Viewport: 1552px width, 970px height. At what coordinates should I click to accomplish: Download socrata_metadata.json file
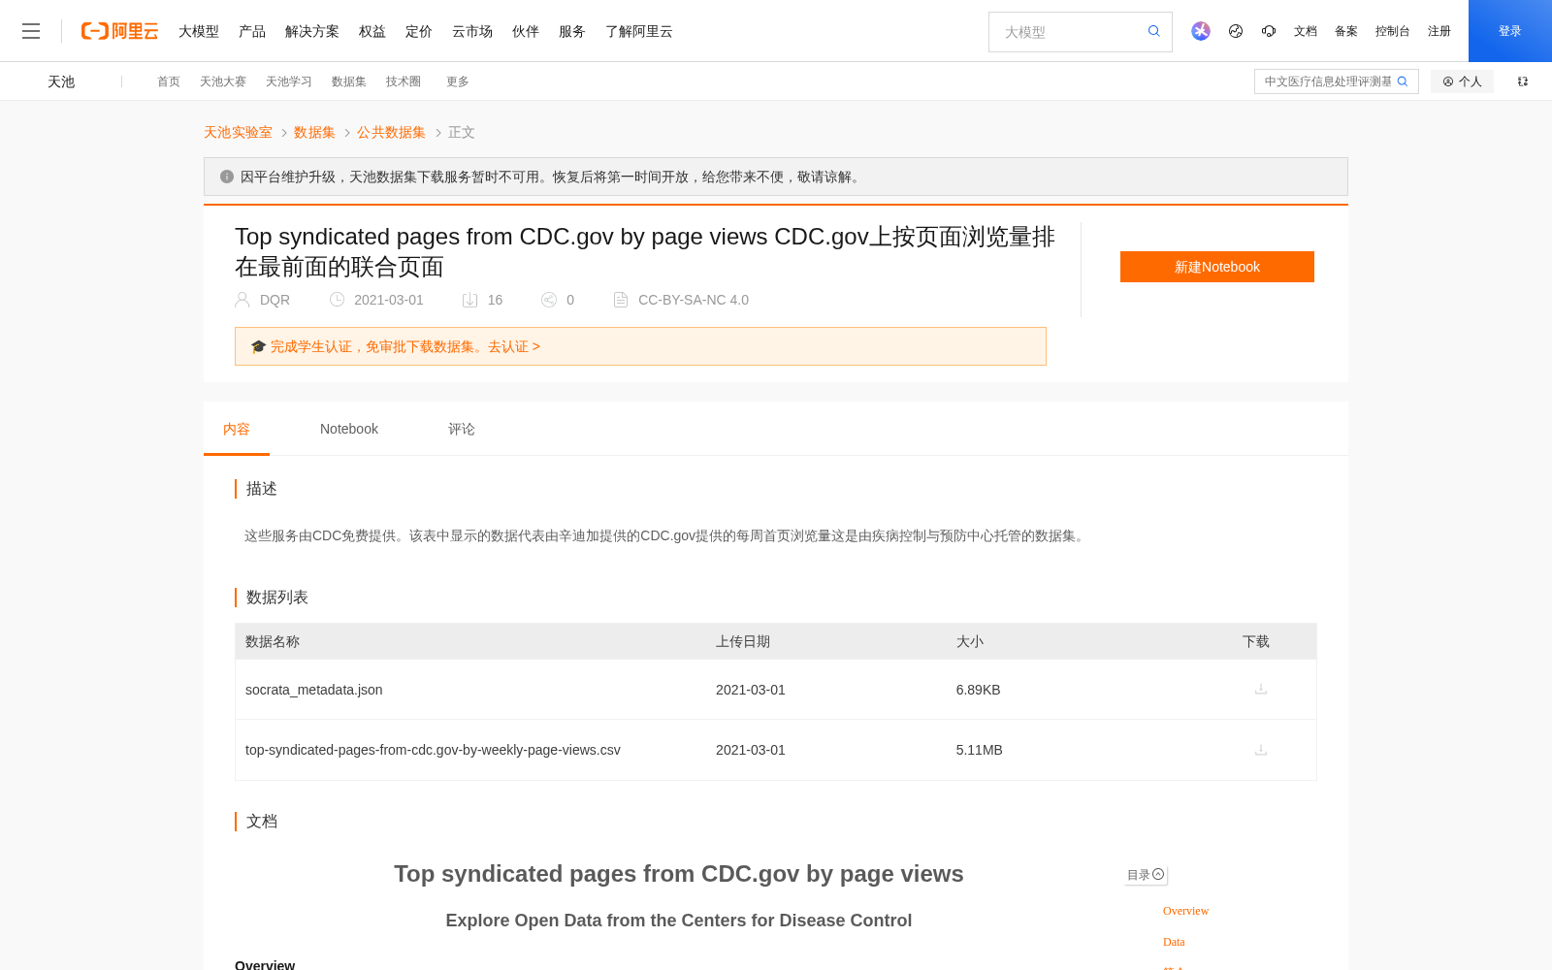click(1261, 689)
